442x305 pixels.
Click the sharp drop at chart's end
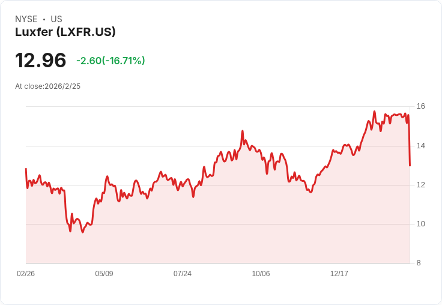click(x=409, y=141)
